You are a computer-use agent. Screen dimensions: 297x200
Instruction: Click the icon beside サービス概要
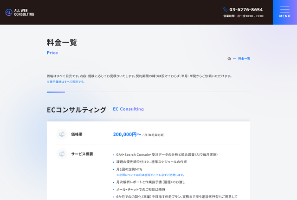(x=62, y=154)
